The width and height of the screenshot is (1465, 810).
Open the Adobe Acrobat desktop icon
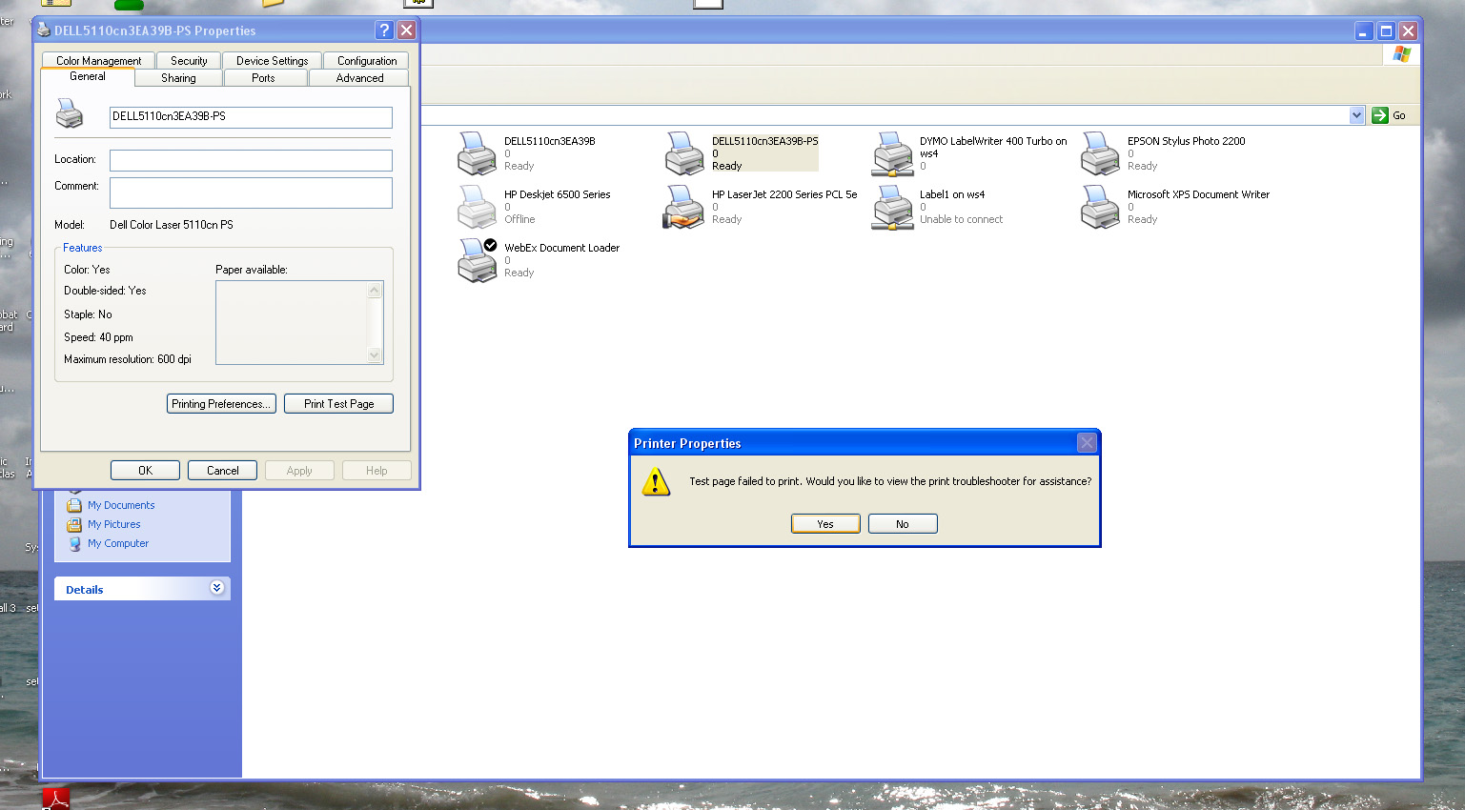pos(55,799)
